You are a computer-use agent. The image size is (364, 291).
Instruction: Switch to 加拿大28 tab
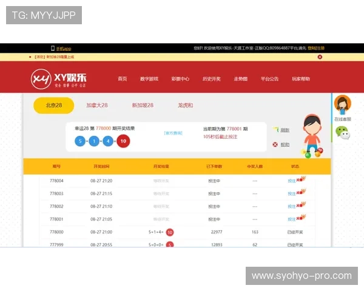click(x=97, y=105)
